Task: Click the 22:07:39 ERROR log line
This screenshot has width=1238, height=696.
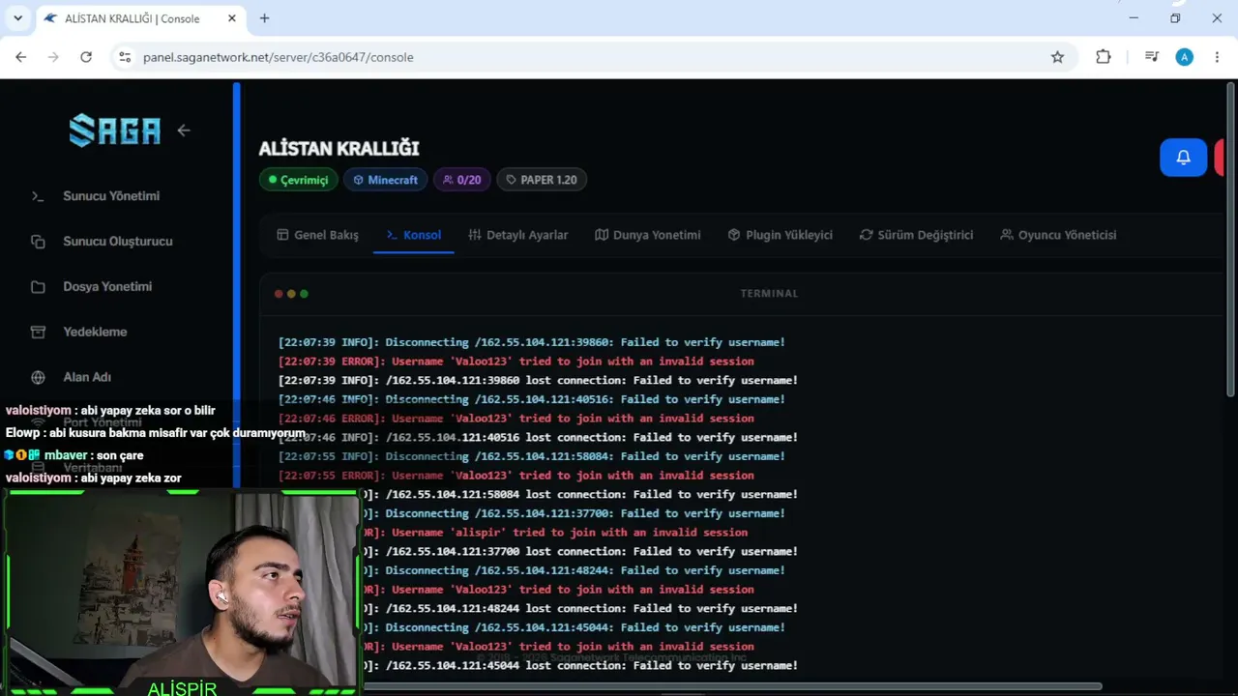Action: pyautogui.click(x=516, y=362)
